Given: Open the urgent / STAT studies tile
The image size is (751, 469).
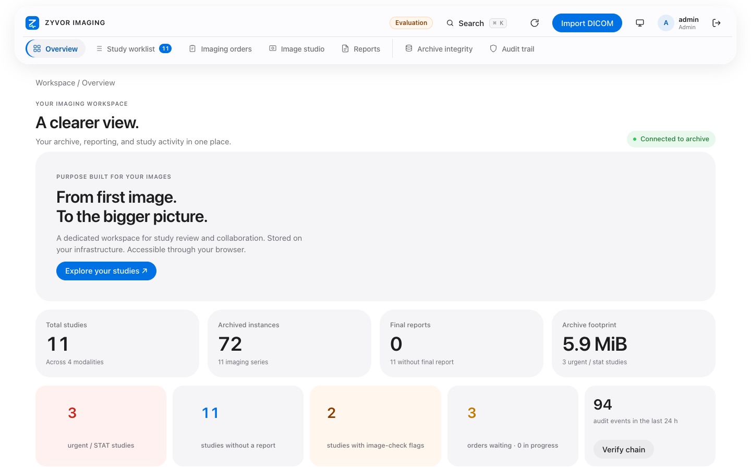Looking at the screenshot, I should click(101, 426).
